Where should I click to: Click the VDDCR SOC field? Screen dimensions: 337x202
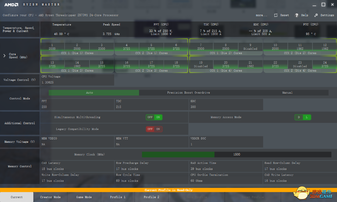coord(226,142)
